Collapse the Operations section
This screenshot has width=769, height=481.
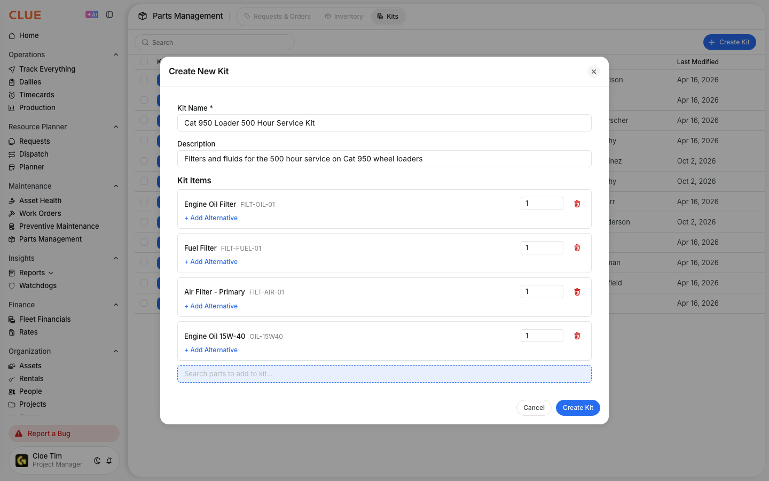pos(116,55)
